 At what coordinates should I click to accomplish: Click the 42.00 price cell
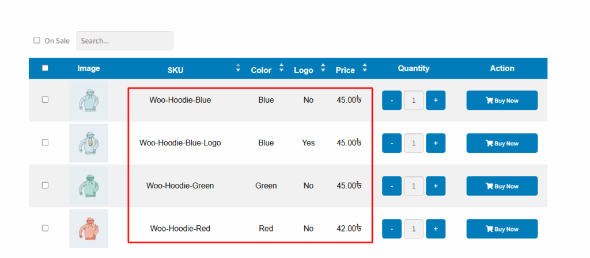coord(349,228)
